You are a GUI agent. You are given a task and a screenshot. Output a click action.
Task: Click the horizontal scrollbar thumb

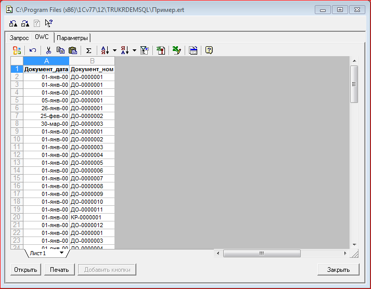[262, 253]
